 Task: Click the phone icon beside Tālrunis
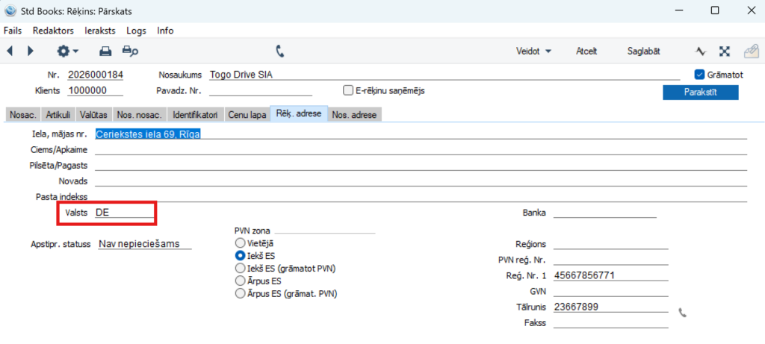pos(683,313)
